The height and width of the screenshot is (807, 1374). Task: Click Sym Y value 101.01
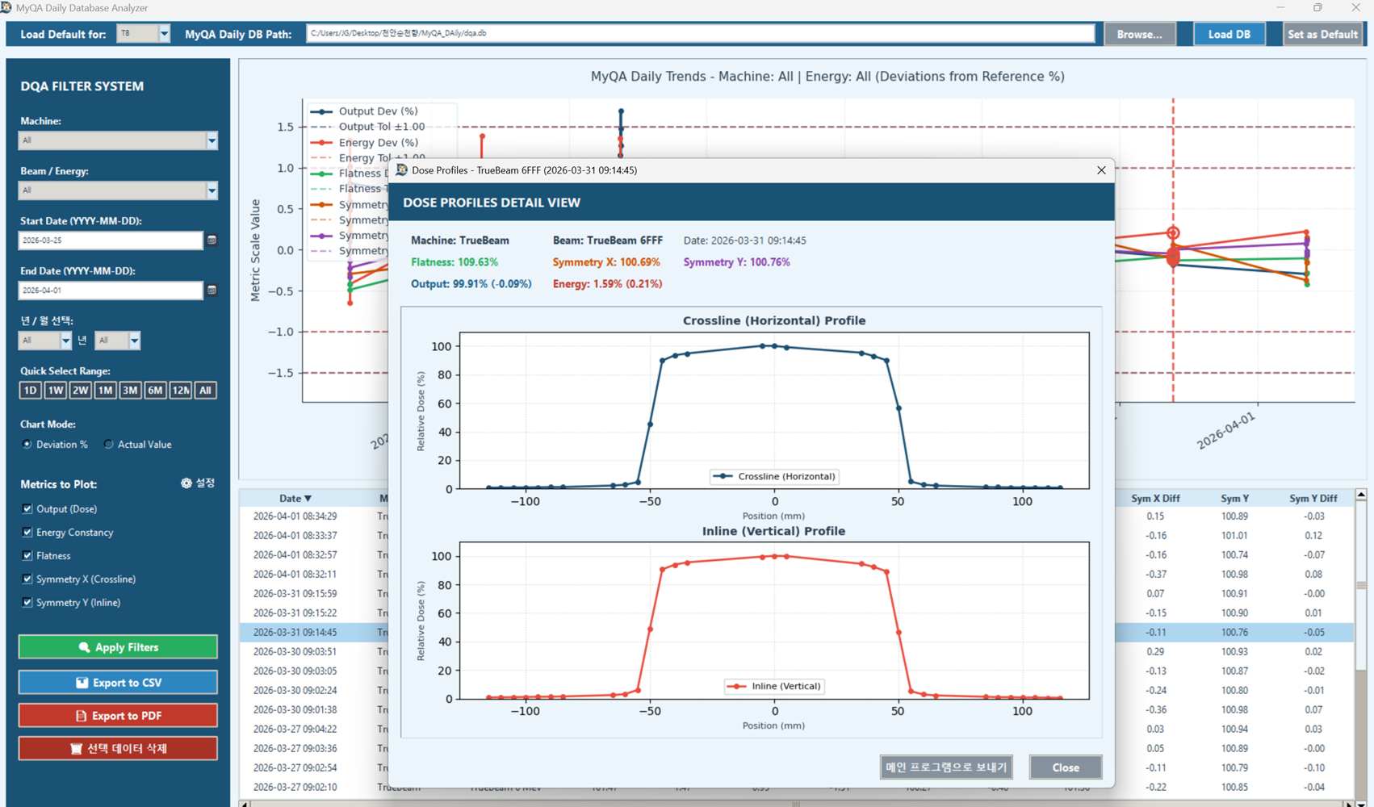tap(1234, 536)
